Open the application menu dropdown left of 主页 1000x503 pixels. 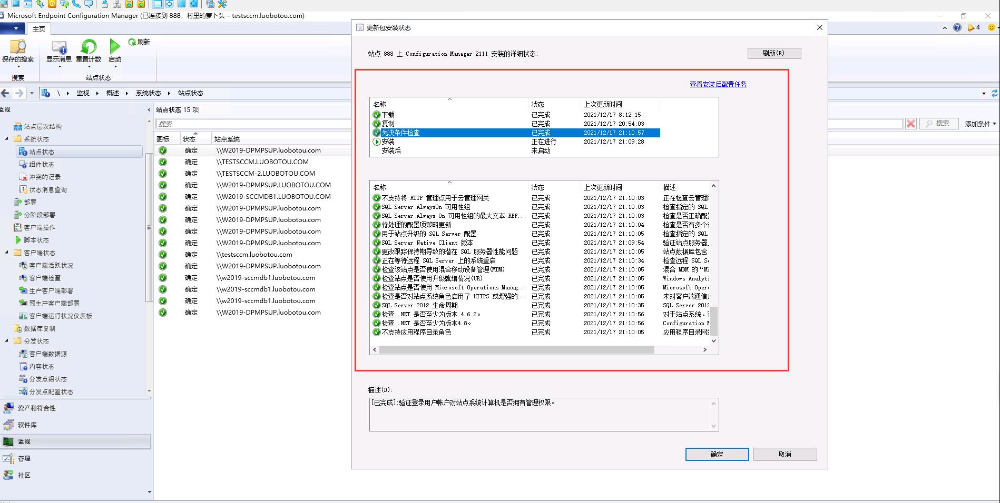[x=12, y=28]
